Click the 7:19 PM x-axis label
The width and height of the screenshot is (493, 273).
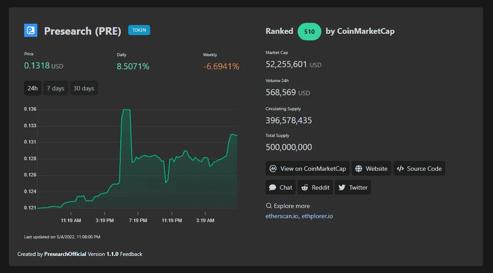point(138,220)
